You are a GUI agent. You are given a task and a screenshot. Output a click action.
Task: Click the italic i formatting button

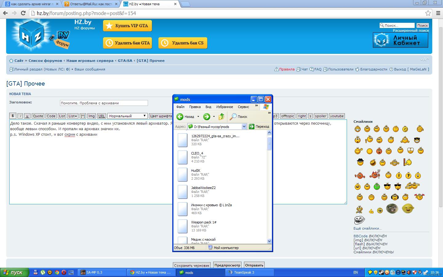(x=20, y=116)
